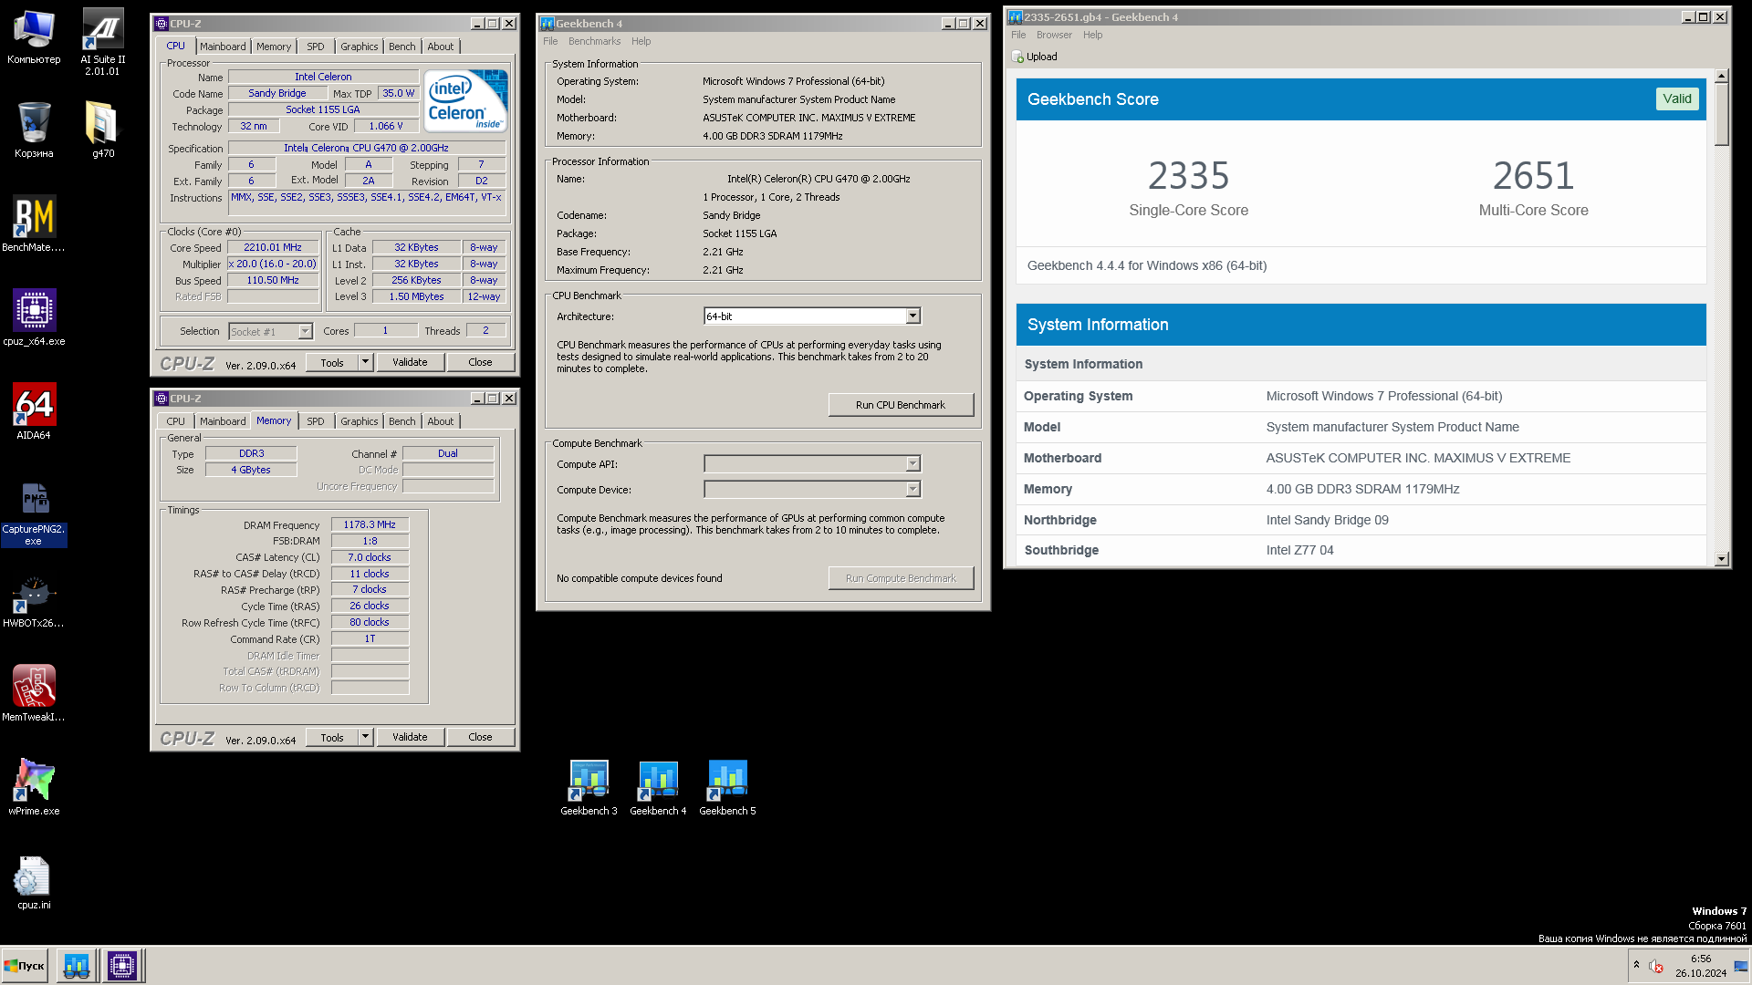
Task: Click the show desktop tray icon
Action: [x=1741, y=966]
